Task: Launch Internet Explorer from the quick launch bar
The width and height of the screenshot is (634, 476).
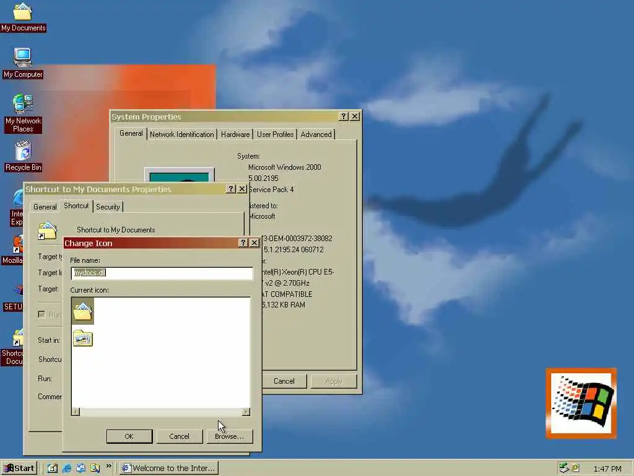Action: coord(67,468)
